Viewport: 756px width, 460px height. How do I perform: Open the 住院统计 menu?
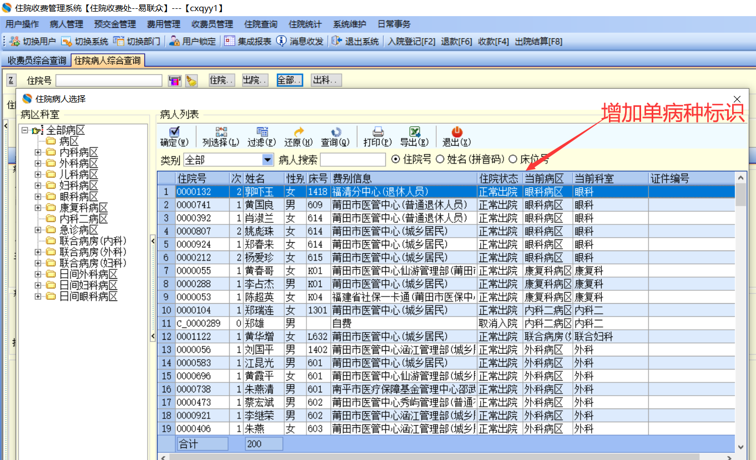pos(305,24)
